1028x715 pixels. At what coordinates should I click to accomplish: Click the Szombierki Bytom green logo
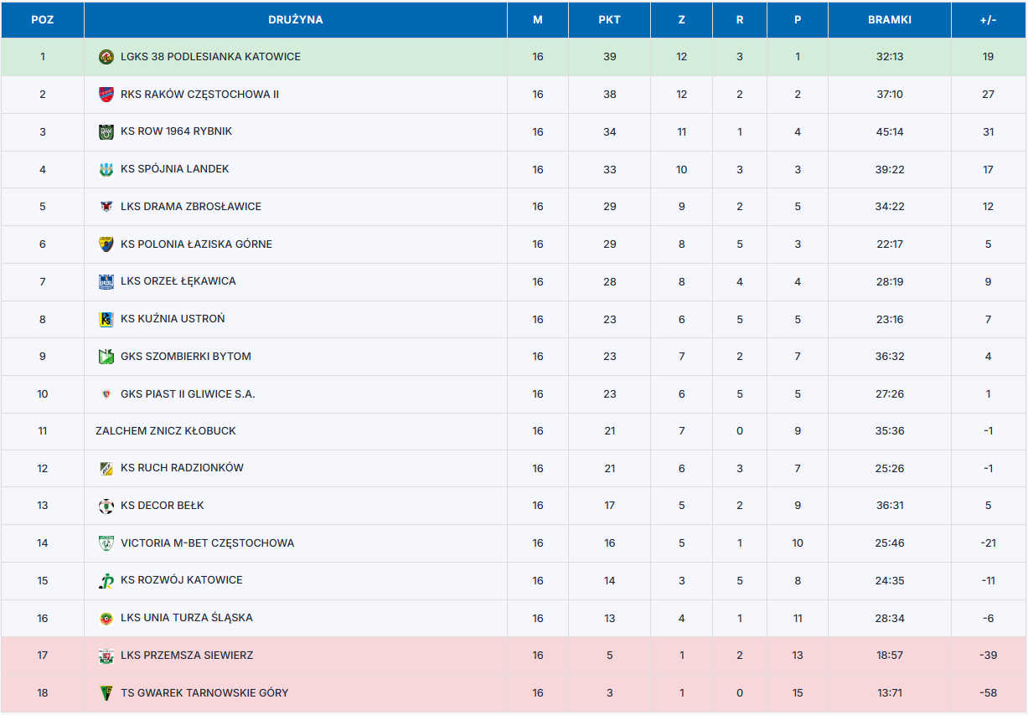(x=106, y=357)
